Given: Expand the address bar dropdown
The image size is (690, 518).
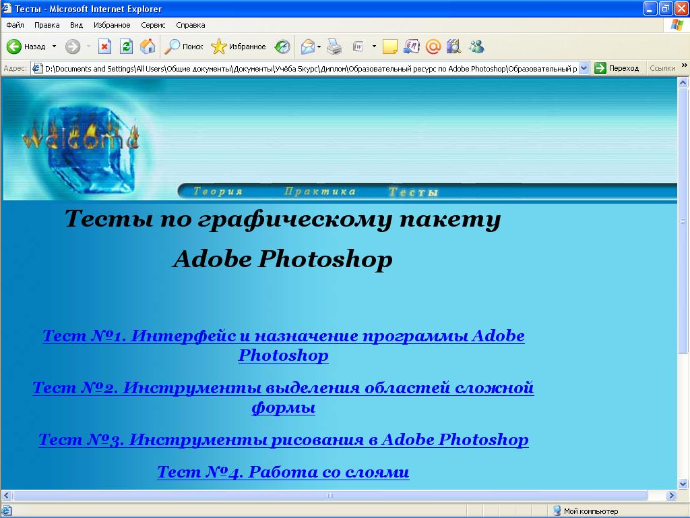Looking at the screenshot, I should tap(584, 68).
